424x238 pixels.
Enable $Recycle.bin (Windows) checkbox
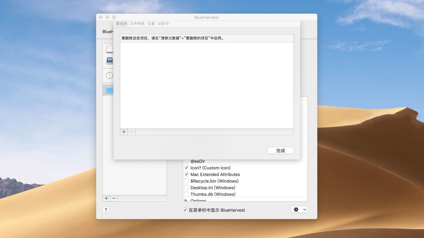point(186,181)
